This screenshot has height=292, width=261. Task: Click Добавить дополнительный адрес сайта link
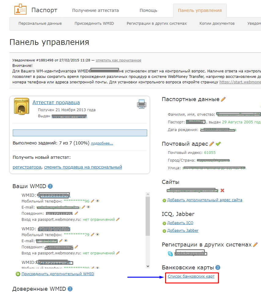pyautogui.click(x=205, y=200)
